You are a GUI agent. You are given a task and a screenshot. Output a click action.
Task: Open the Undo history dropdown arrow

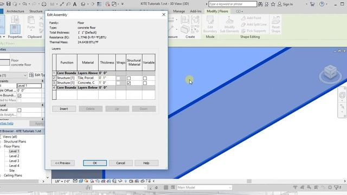point(29,4)
